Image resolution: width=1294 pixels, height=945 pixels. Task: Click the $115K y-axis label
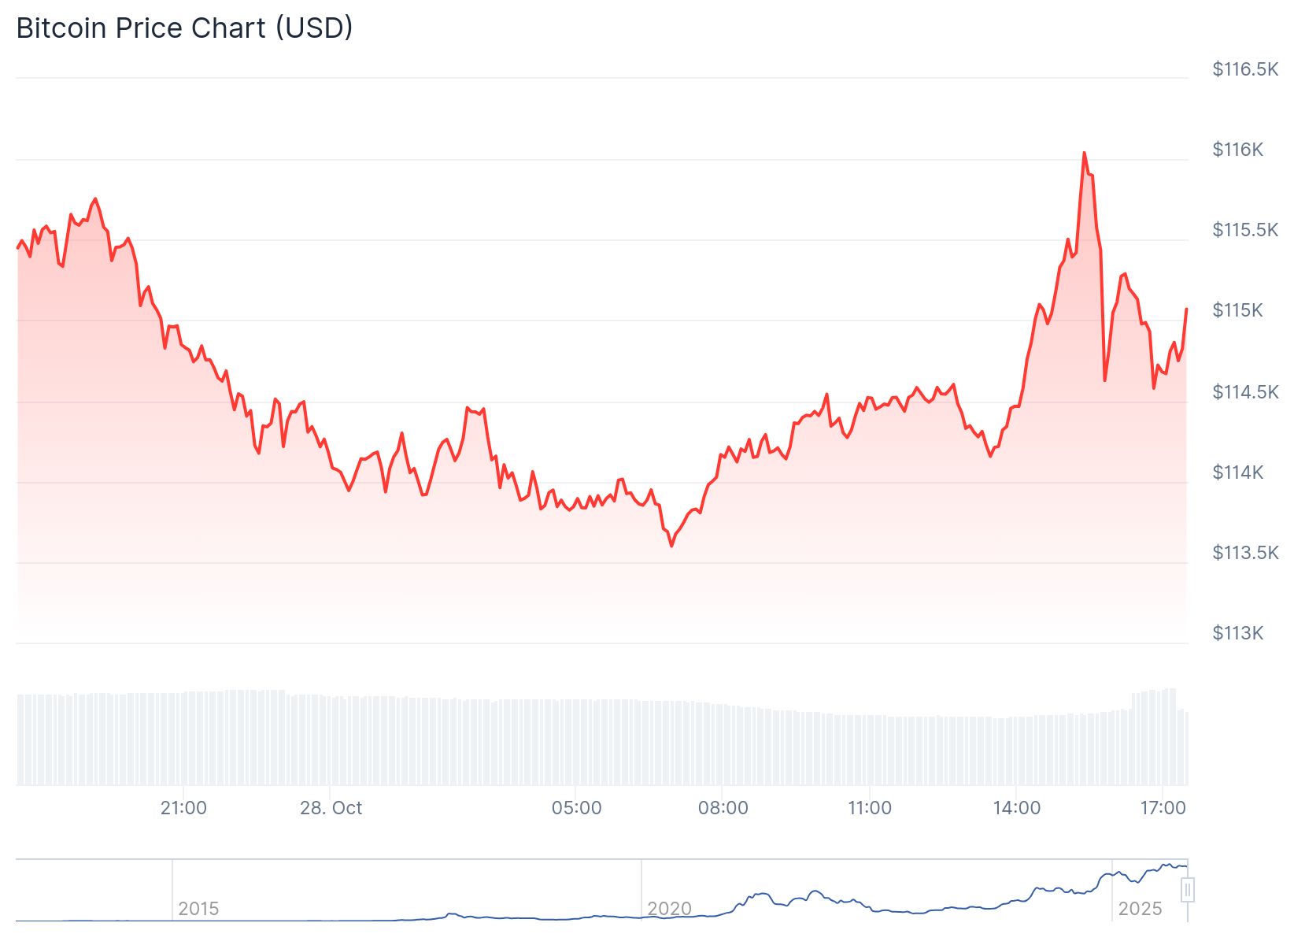1237,310
